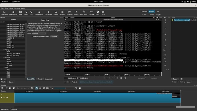Screen dimensions: 197x111
Task: Toggle scrub while dragging
Action: click(x=40, y=88)
